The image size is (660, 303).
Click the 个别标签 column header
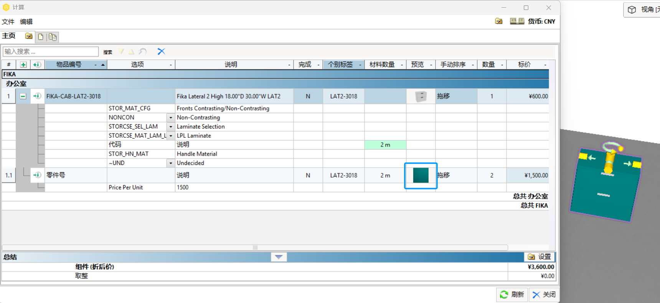[343, 64]
